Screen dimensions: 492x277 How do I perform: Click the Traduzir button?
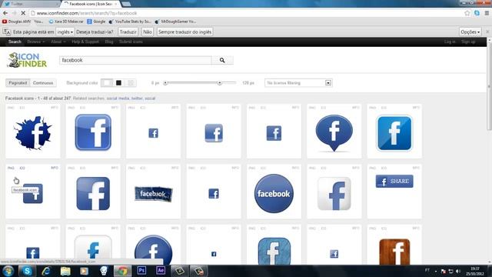coord(128,32)
